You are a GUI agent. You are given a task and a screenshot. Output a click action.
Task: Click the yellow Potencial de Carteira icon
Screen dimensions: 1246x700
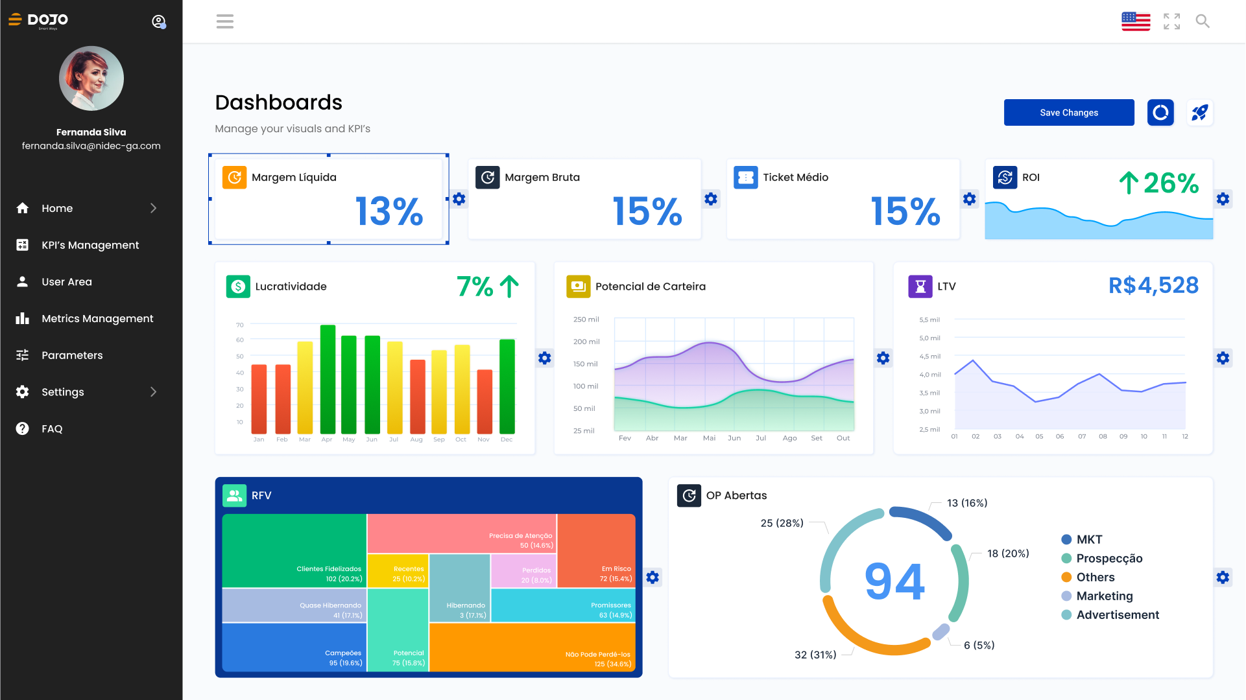(578, 286)
